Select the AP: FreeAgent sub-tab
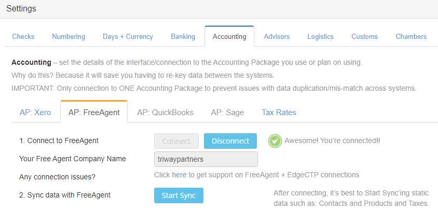 94,112
